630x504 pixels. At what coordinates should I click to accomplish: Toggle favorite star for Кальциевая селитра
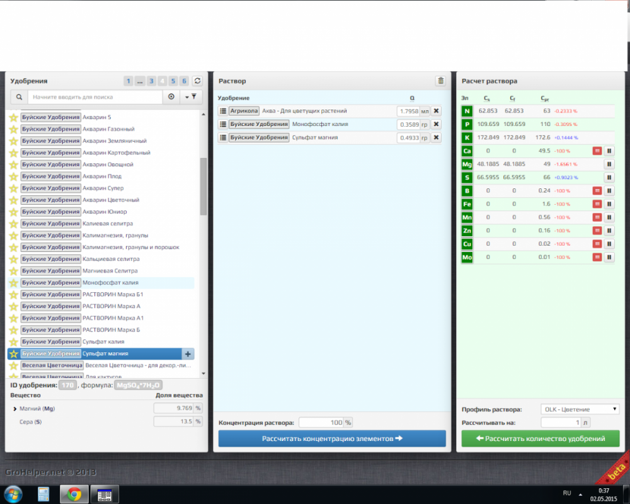coord(14,259)
